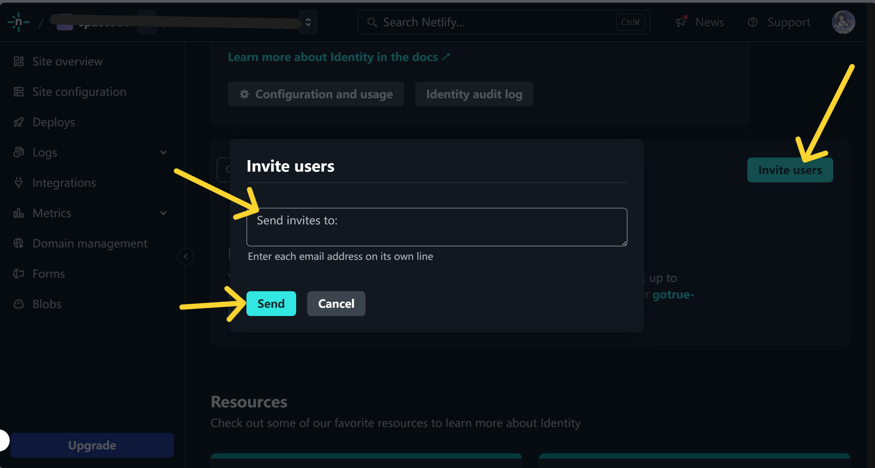The image size is (875, 468).
Task: Expand the Logs submenu chevron
Action: tap(164, 152)
